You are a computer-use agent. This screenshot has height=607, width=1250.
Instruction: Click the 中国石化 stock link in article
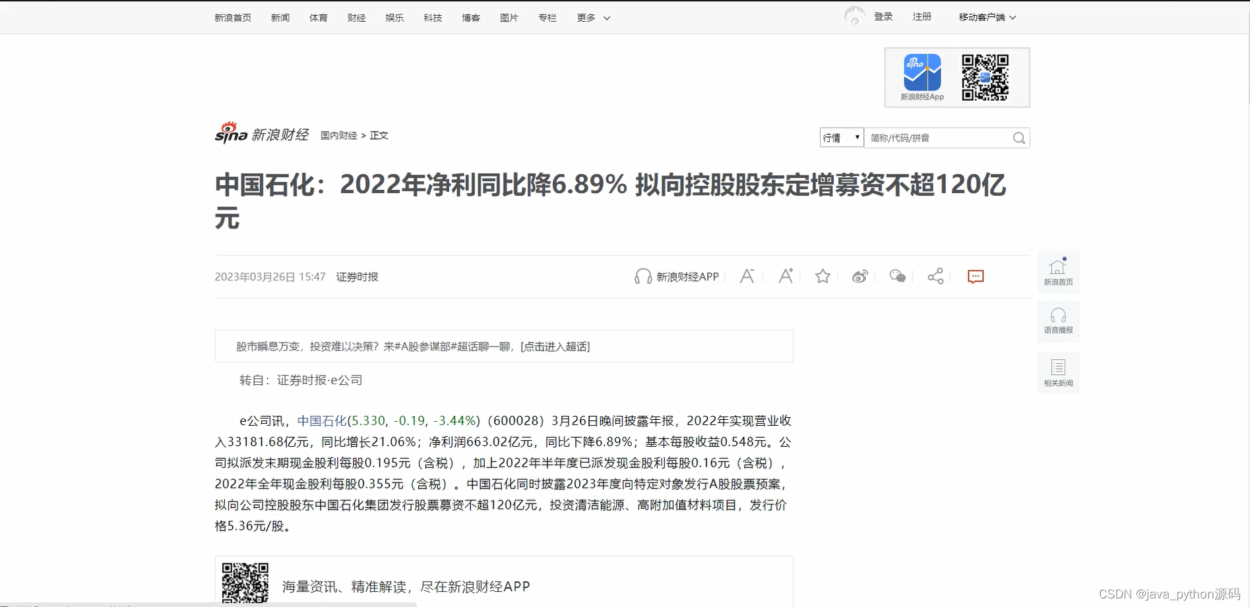(x=322, y=420)
